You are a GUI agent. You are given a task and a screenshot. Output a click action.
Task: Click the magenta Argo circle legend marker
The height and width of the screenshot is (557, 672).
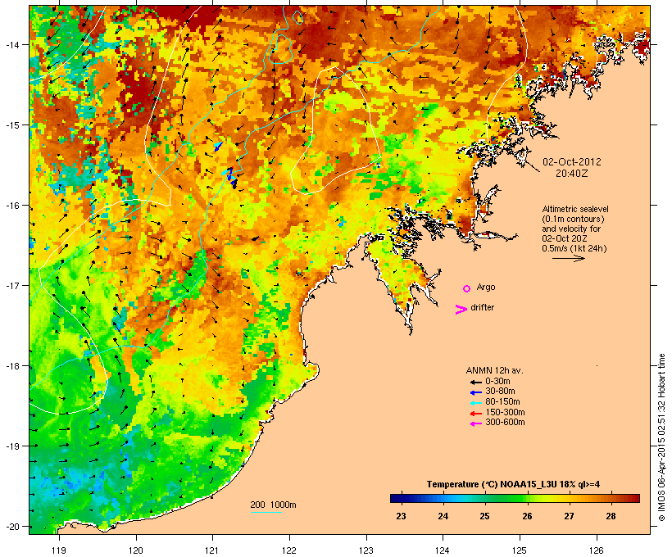pos(467,289)
